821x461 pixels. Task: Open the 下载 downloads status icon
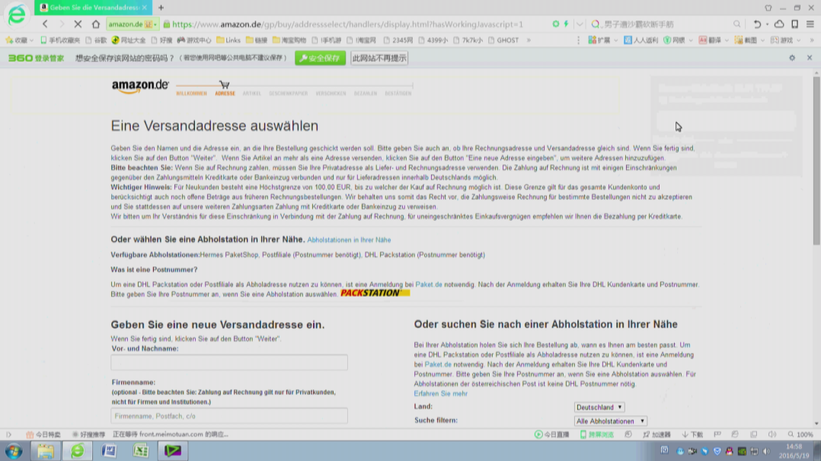692,434
